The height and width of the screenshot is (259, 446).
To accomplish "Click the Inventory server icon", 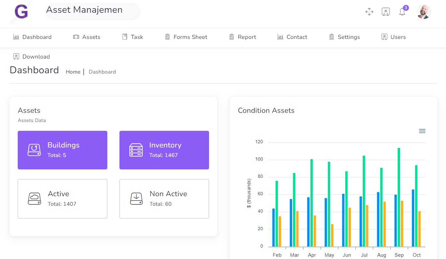I will 136,150.
